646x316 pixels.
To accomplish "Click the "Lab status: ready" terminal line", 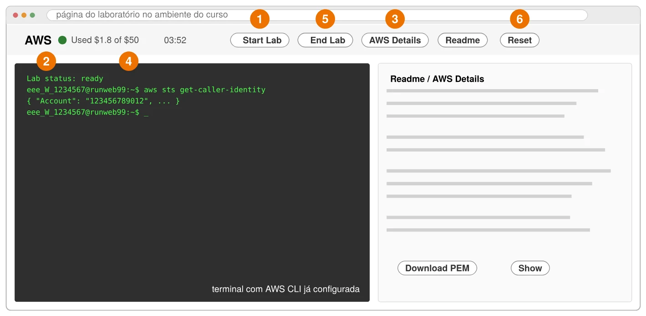I will tap(65, 79).
